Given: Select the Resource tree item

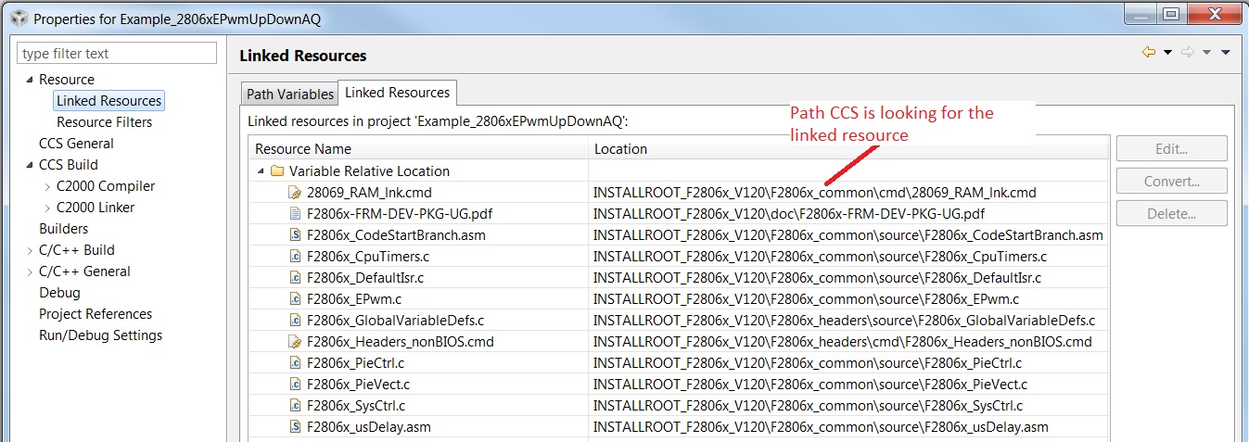Looking at the screenshot, I should click(66, 80).
